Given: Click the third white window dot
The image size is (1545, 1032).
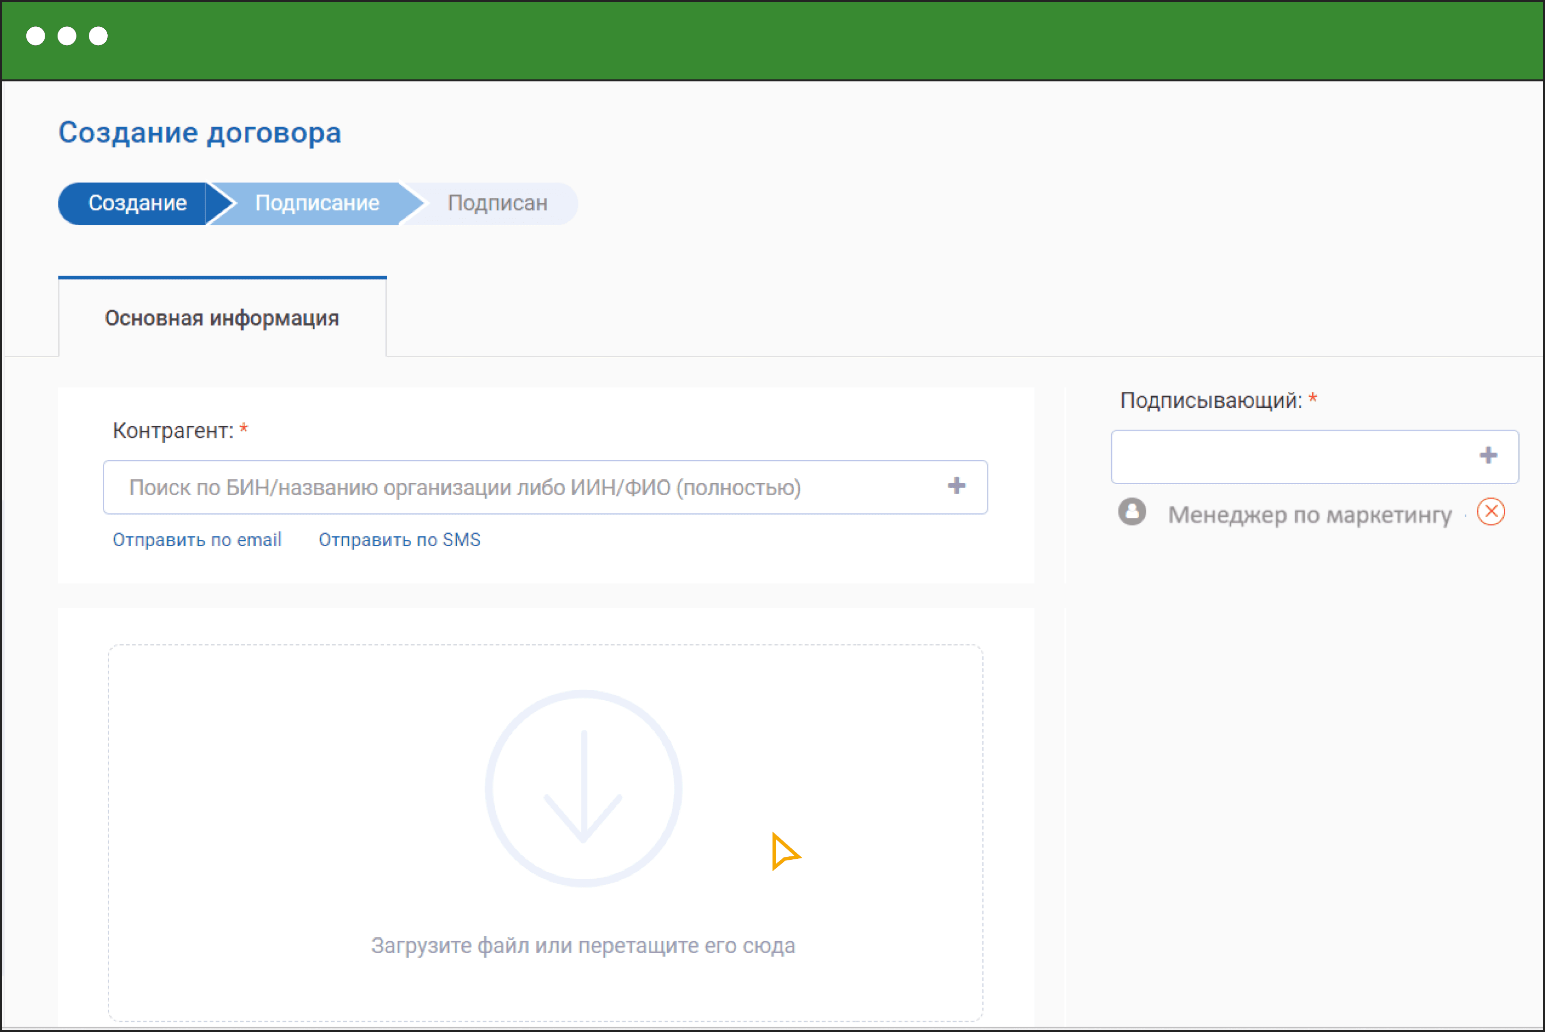Looking at the screenshot, I should click(98, 36).
